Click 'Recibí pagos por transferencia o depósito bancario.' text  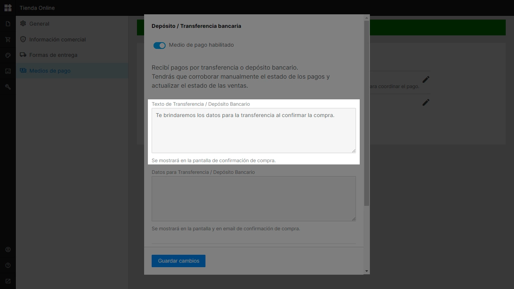pyautogui.click(x=225, y=68)
